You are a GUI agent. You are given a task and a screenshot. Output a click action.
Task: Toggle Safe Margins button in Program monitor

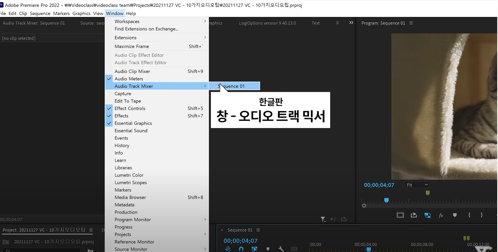[400, 215]
